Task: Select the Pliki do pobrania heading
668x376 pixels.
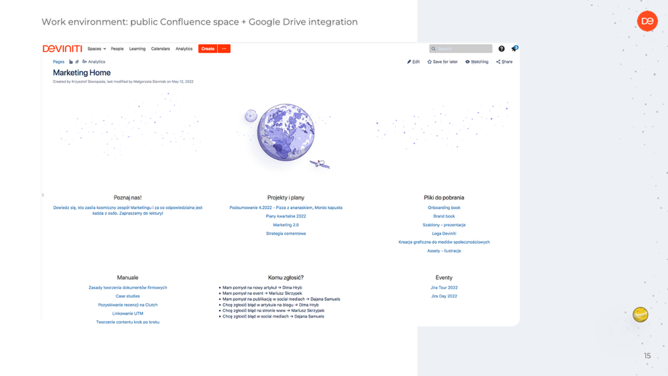Action: pyautogui.click(x=444, y=198)
